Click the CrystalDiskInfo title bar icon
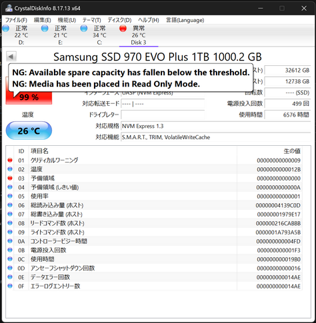This screenshot has width=316, height=323. coord(9,8)
